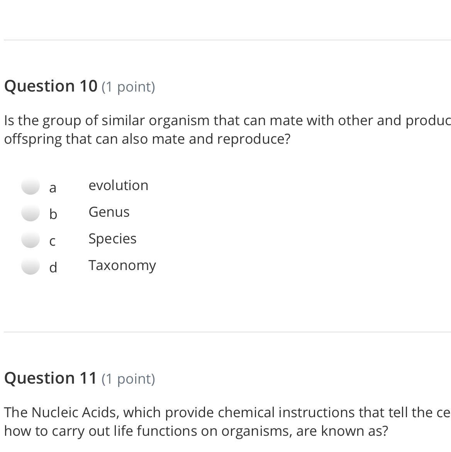Viewport: 451px width, 452px height.
Task: Pick the 'Taxonomy' answer text
Action: coord(122,265)
